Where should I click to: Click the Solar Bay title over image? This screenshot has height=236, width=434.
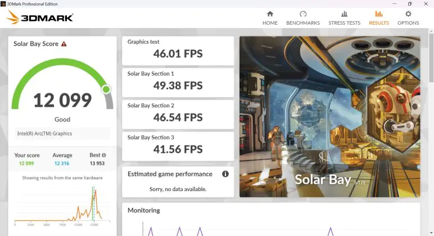323,180
